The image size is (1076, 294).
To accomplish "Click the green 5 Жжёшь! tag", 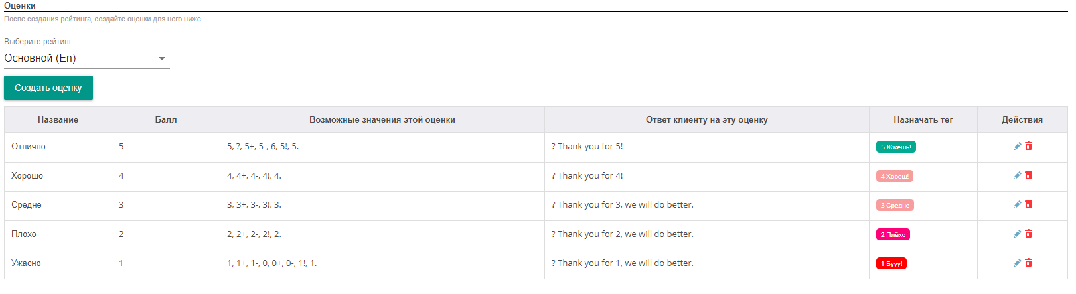I will [x=895, y=147].
